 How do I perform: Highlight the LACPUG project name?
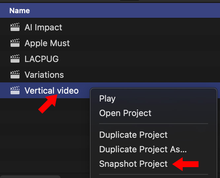click(x=42, y=59)
